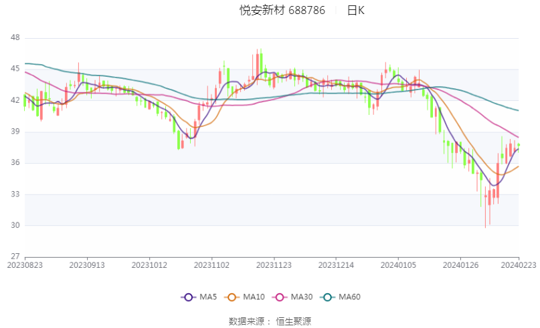Toggle the MA5 legend series
This screenshot has height=328, width=540.
[199, 297]
